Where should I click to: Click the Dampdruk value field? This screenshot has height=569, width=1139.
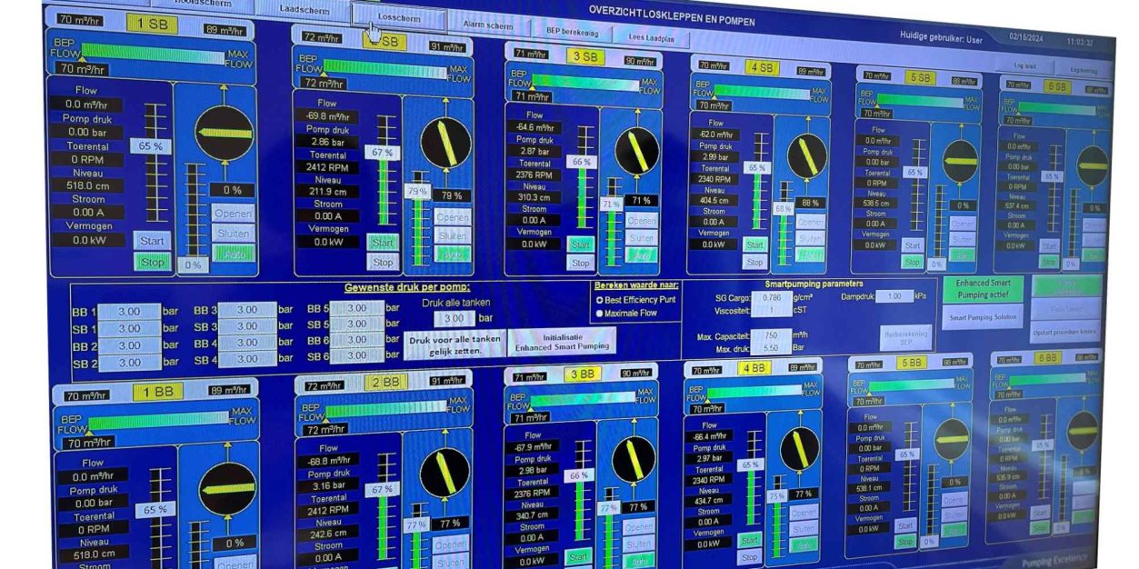[x=895, y=296]
